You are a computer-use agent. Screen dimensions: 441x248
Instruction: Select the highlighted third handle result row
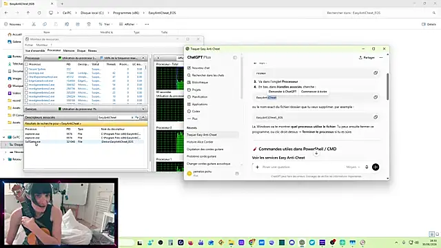[84, 142]
